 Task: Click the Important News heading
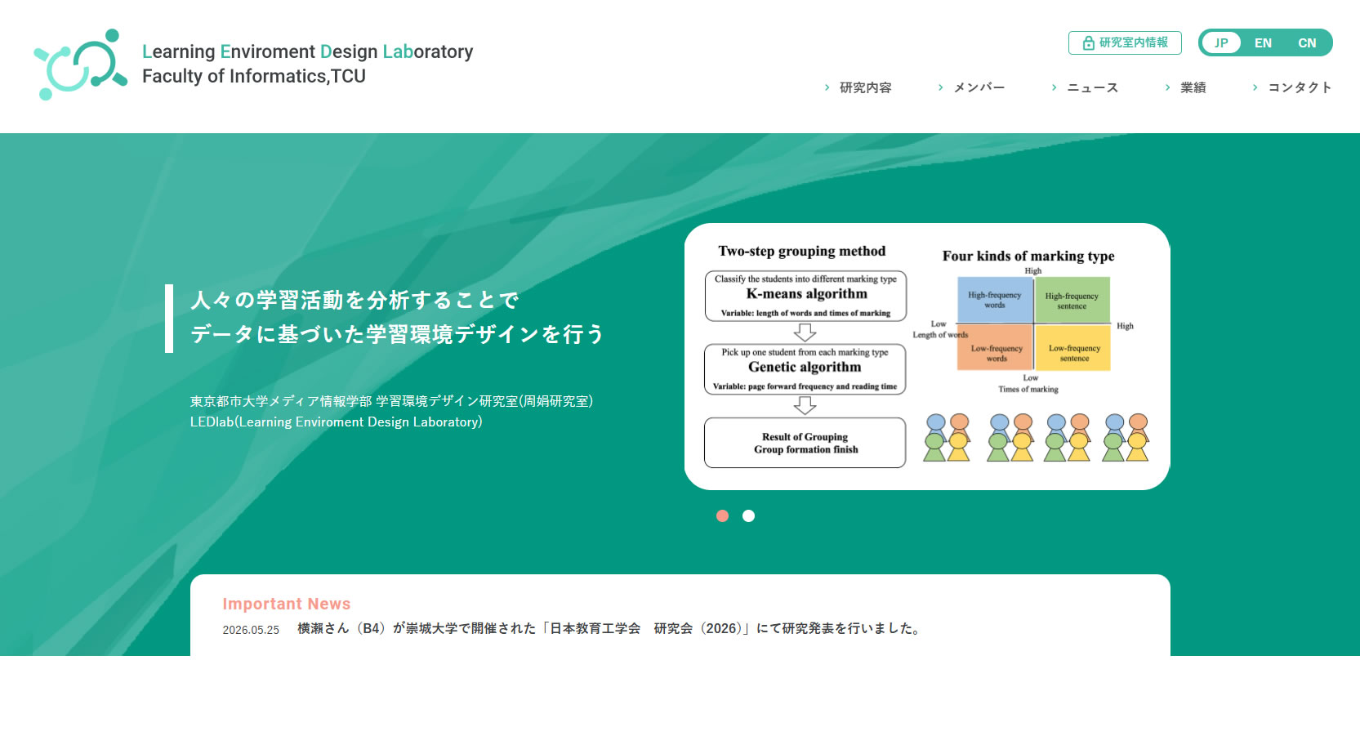(287, 604)
